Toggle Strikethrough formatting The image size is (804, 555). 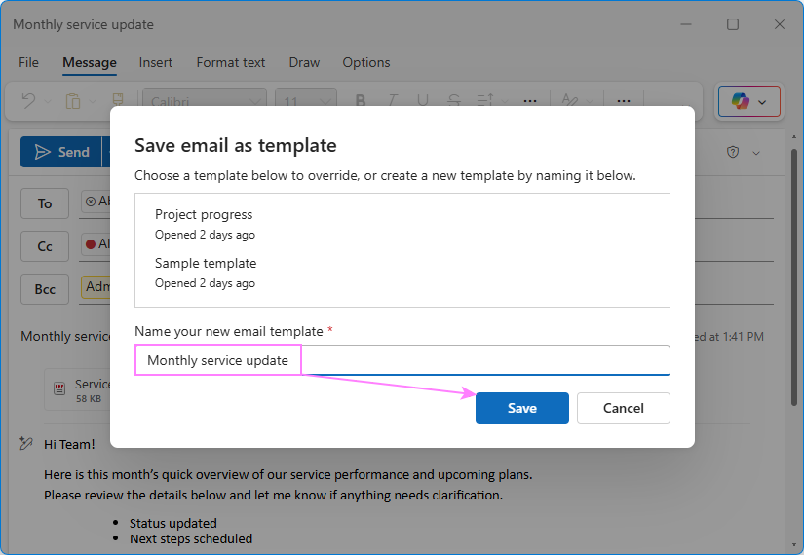454,100
